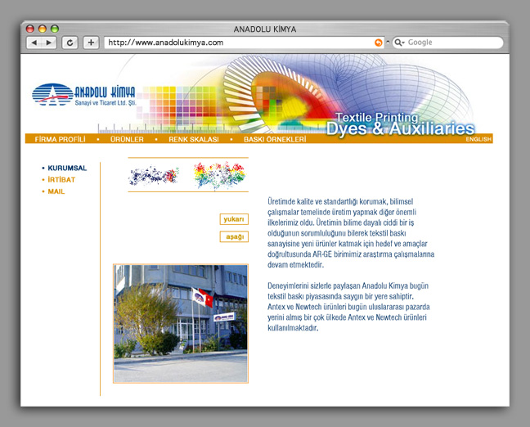The height and width of the screenshot is (427, 530).
Task: Open the İRTİBAT contact link
Action: point(61,180)
